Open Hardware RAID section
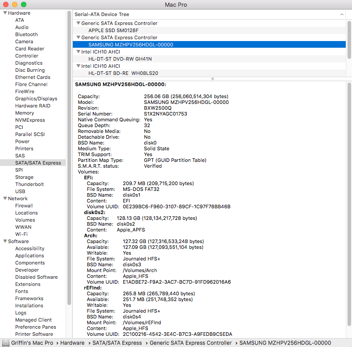The height and width of the screenshot is (347, 352). click(33, 106)
